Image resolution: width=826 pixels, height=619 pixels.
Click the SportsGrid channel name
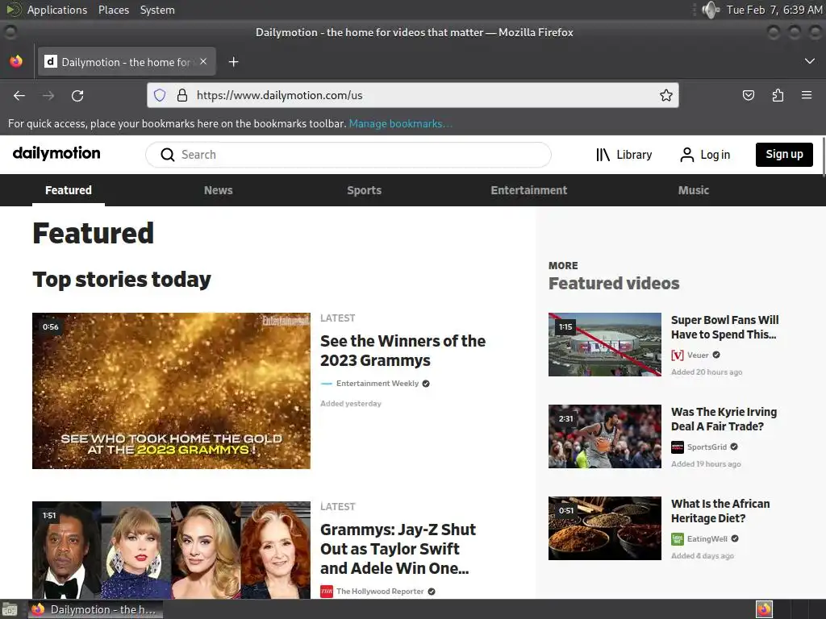click(707, 447)
